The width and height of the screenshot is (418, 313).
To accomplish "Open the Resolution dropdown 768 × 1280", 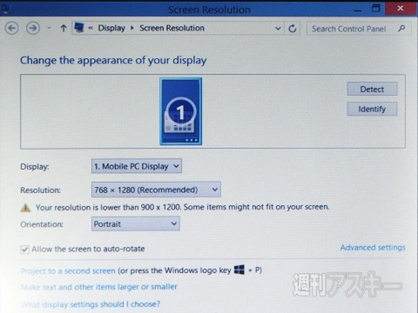I will pos(156,190).
